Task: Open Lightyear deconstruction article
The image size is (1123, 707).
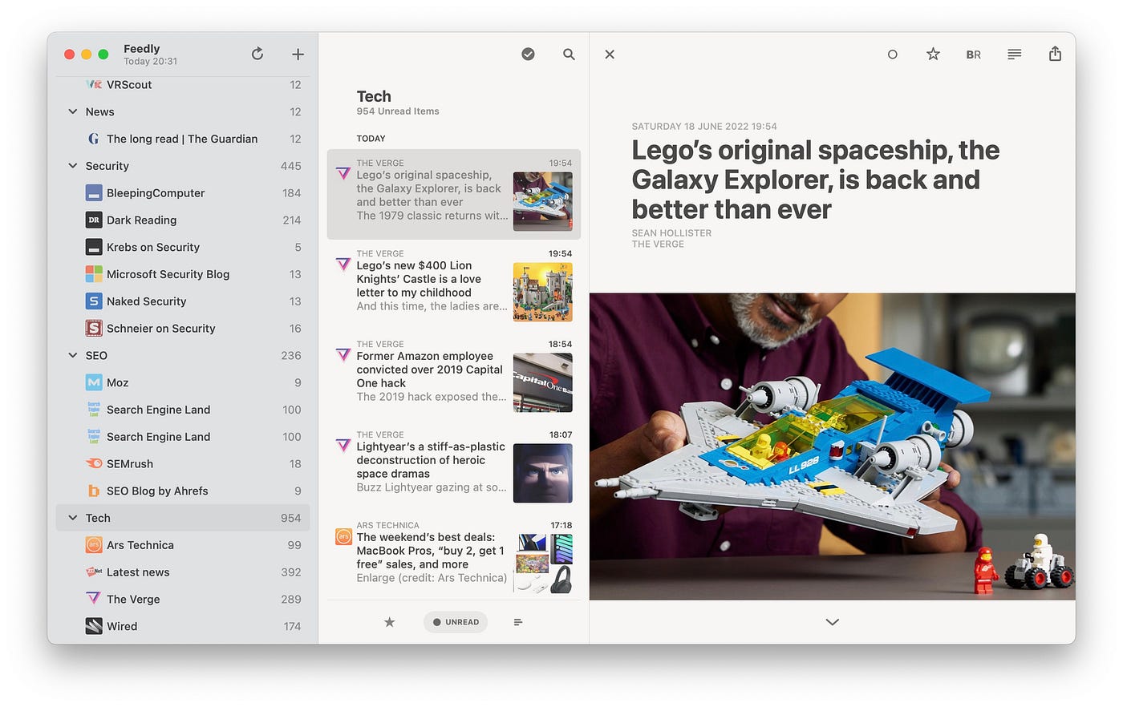Action: tap(453, 466)
